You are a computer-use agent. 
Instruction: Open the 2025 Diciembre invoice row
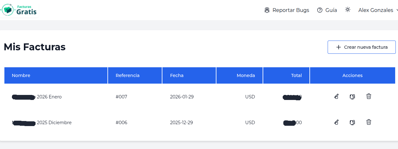pos(54,123)
